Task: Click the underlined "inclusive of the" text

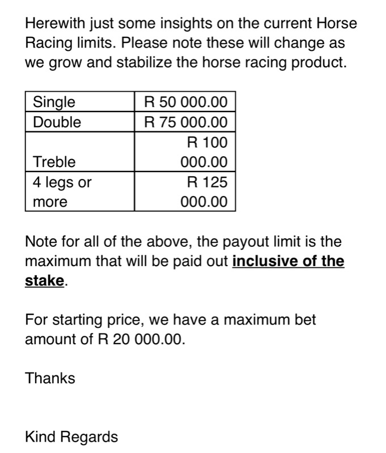Action: 288,261
